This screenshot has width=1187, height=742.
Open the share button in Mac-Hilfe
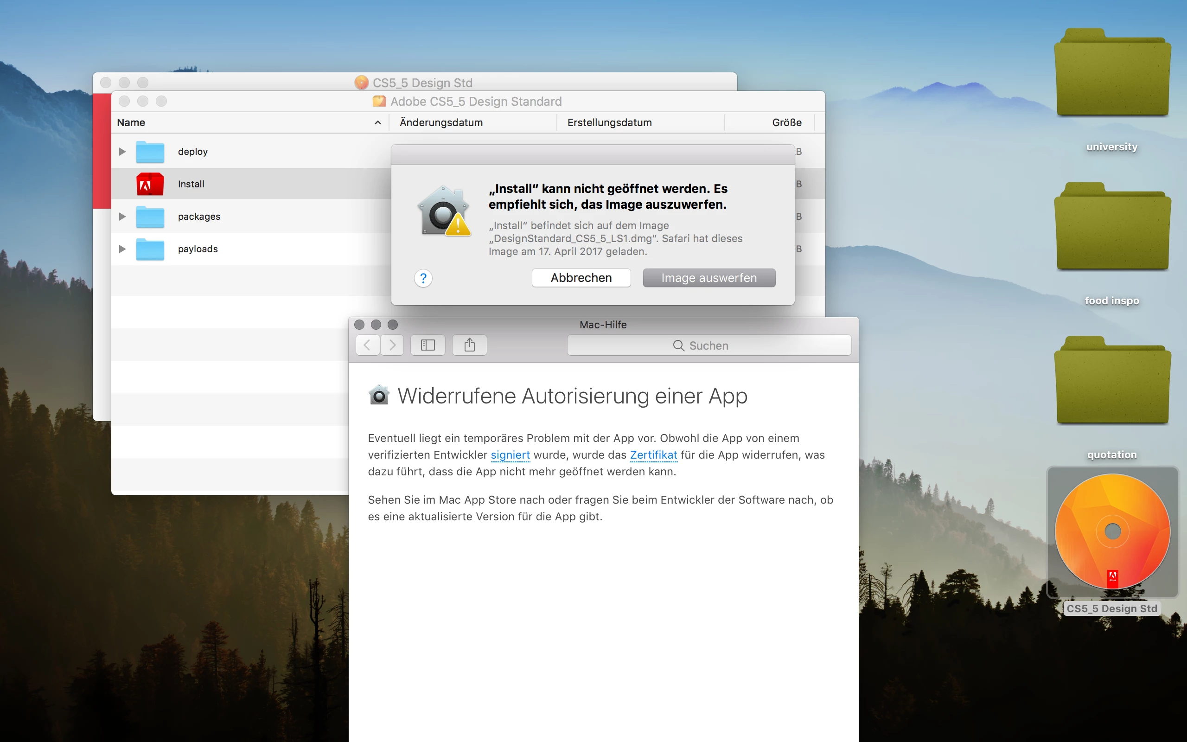469,345
